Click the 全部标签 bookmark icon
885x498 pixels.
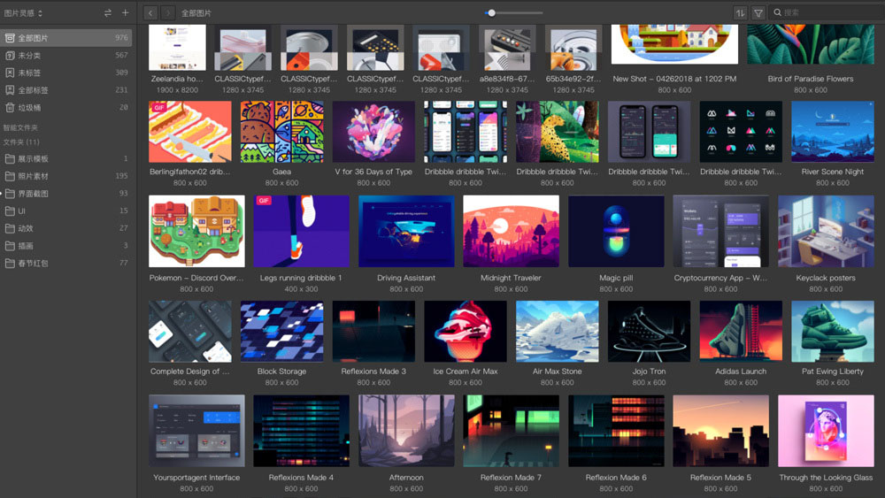(x=10, y=90)
